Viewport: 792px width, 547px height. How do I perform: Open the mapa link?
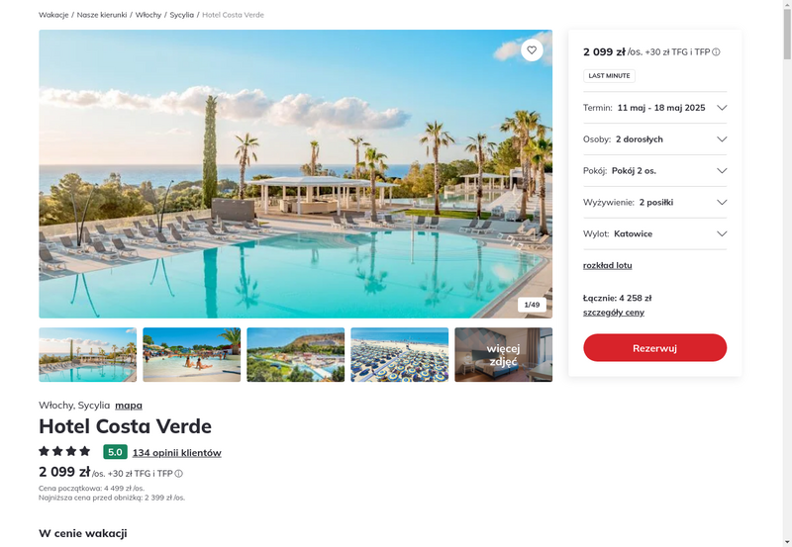pyautogui.click(x=129, y=406)
